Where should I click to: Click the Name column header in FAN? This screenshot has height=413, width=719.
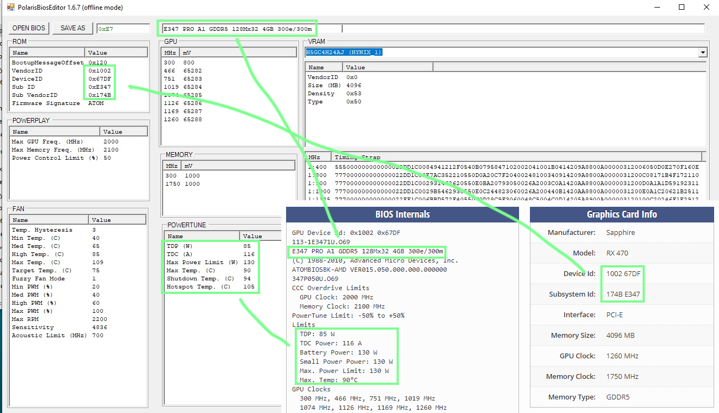pos(49,220)
